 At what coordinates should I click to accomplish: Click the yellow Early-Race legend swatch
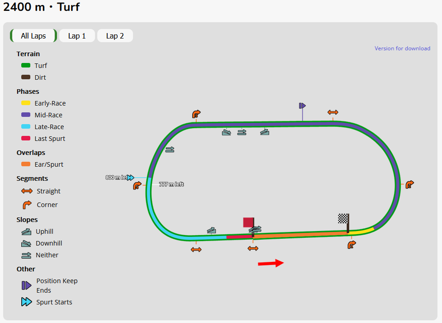[x=26, y=103]
